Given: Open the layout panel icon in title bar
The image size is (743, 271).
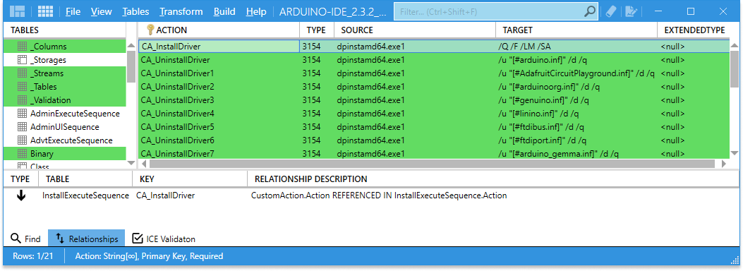Looking at the screenshot, I should click(18, 12).
